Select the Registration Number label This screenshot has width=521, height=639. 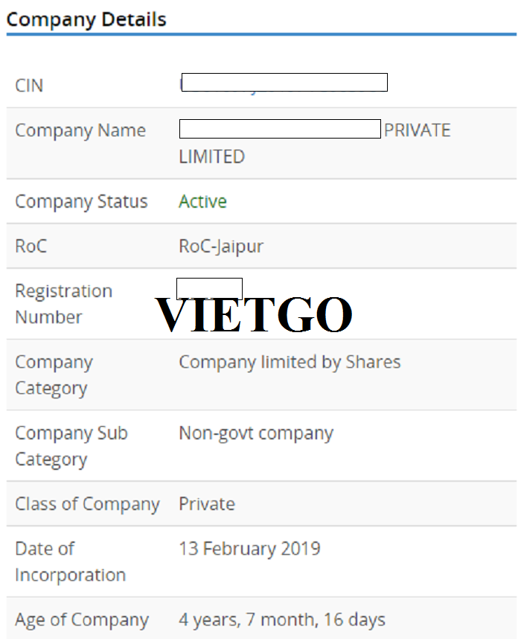pyautogui.click(x=63, y=304)
